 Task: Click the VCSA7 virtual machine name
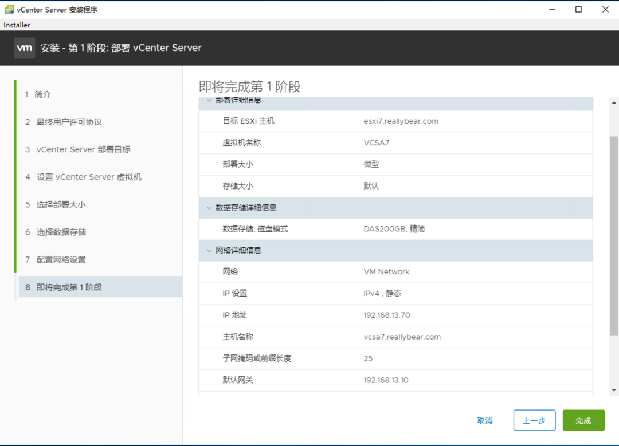376,143
